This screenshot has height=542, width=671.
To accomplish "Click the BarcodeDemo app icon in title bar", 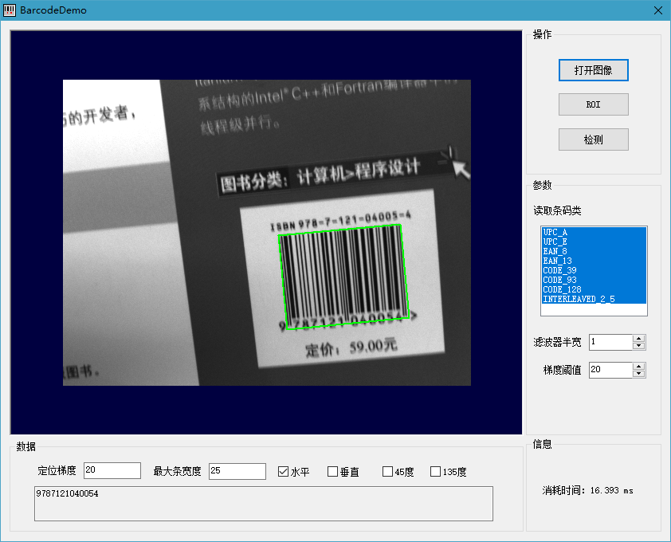I will [x=10, y=10].
